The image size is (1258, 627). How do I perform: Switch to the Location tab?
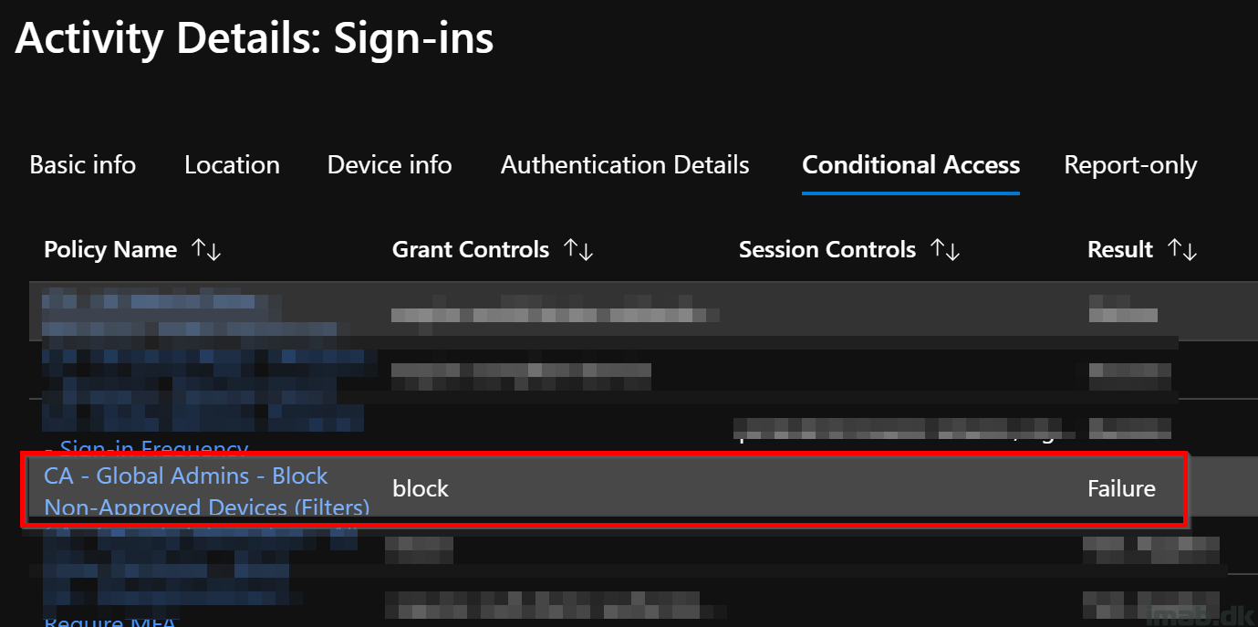(232, 165)
